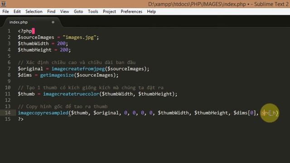This screenshot has width=290, height=163.
Task: Click line number 14 in gutter
Action: (x=8, y=113)
